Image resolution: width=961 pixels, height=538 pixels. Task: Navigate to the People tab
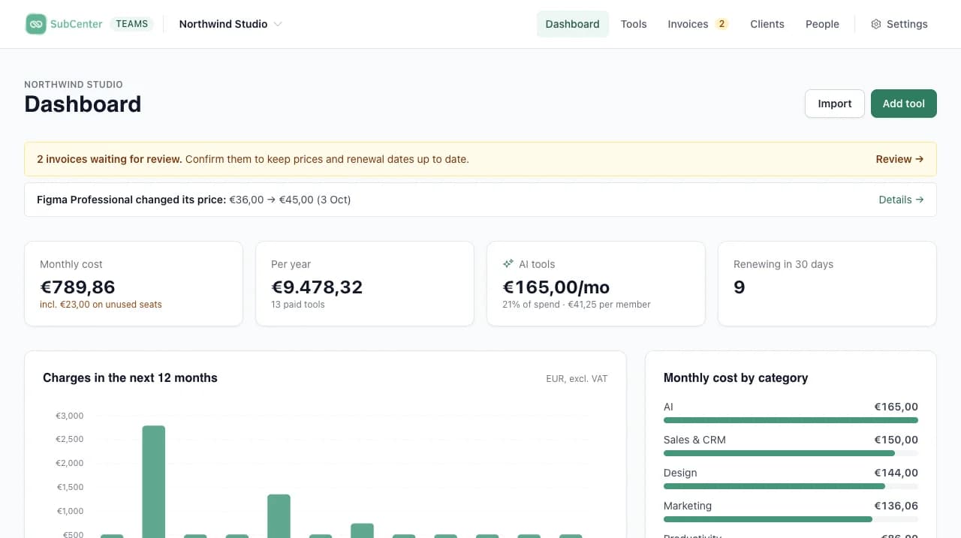click(822, 24)
